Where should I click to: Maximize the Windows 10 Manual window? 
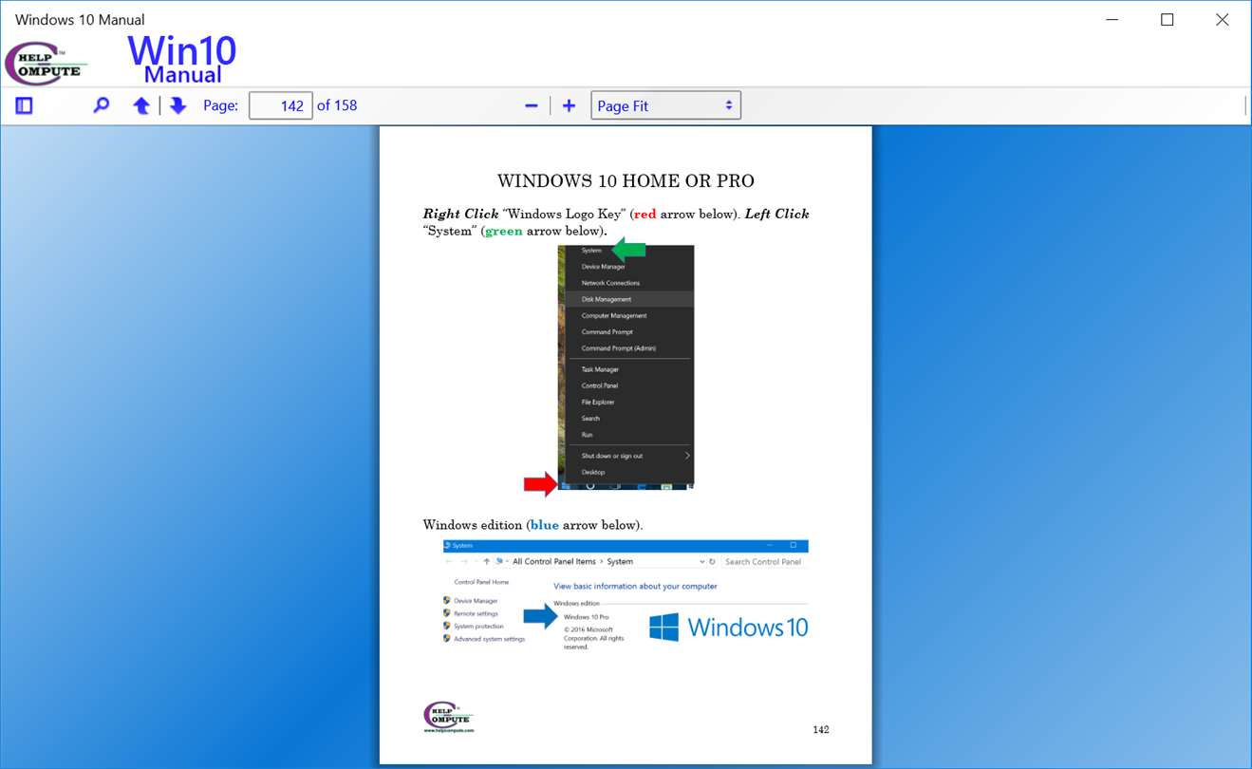(1168, 19)
